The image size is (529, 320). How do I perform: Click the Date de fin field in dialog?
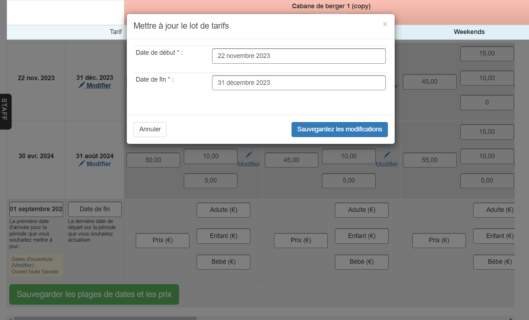[x=299, y=83]
